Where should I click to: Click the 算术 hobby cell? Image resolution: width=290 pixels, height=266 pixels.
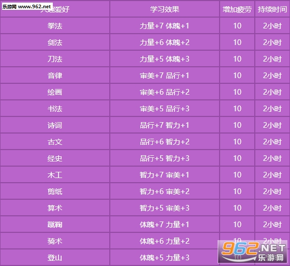click(55, 208)
